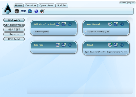The height and width of the screenshot is (97, 136).
Task: Click the GBA Equip/Fleet sidebar button
Action: tap(14, 25)
